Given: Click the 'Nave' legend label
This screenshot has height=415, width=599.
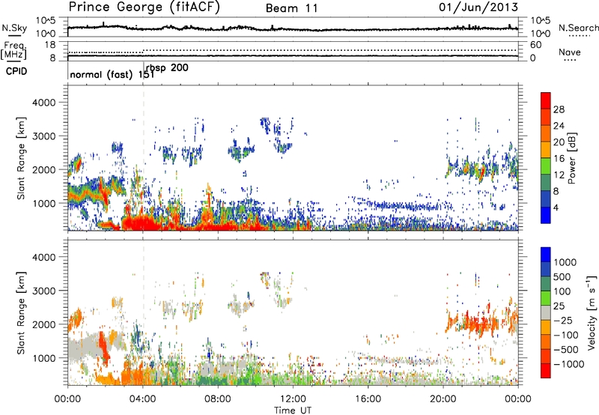Looking at the screenshot, I should (570, 52).
